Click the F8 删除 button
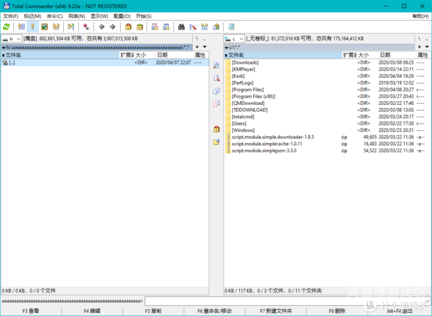 point(337,311)
